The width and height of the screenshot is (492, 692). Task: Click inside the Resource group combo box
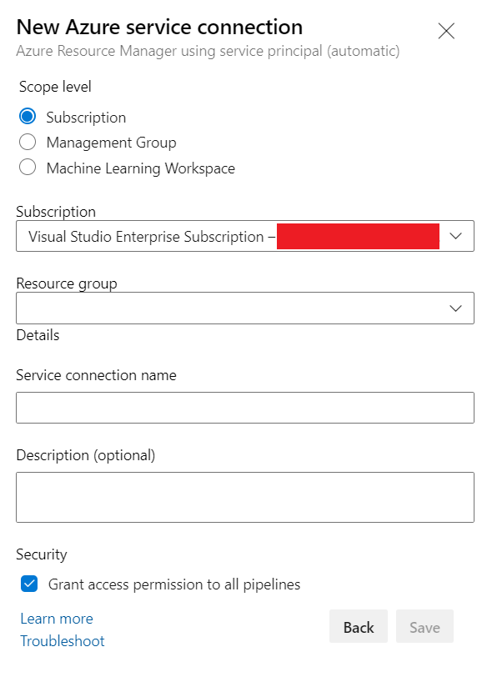pos(245,308)
